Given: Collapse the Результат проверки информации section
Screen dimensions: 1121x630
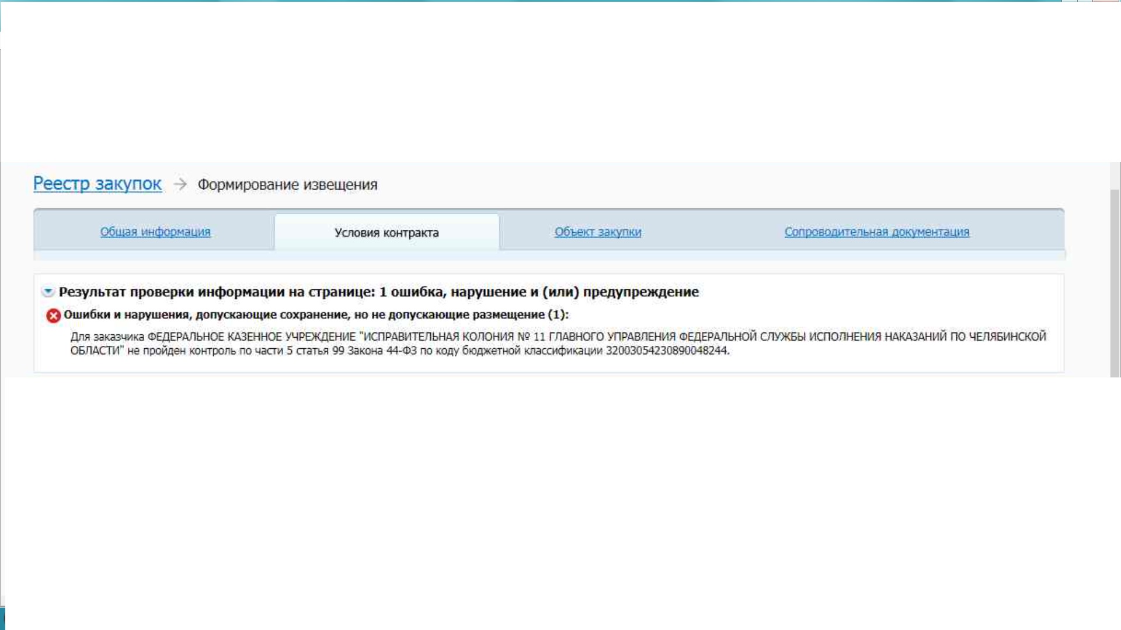Looking at the screenshot, I should (48, 292).
